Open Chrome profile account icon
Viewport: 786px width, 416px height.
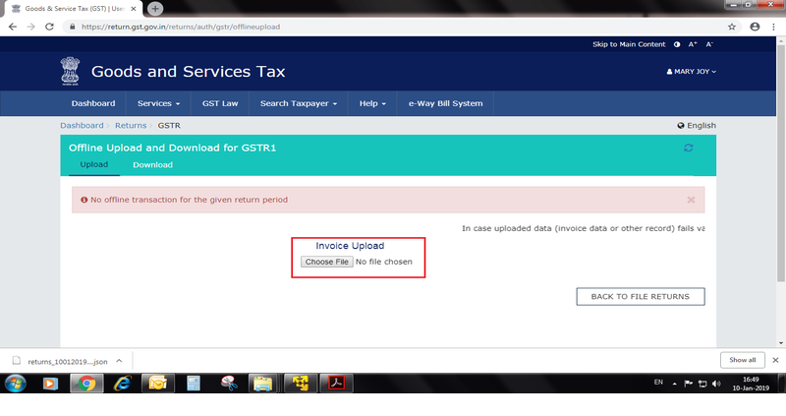click(755, 27)
